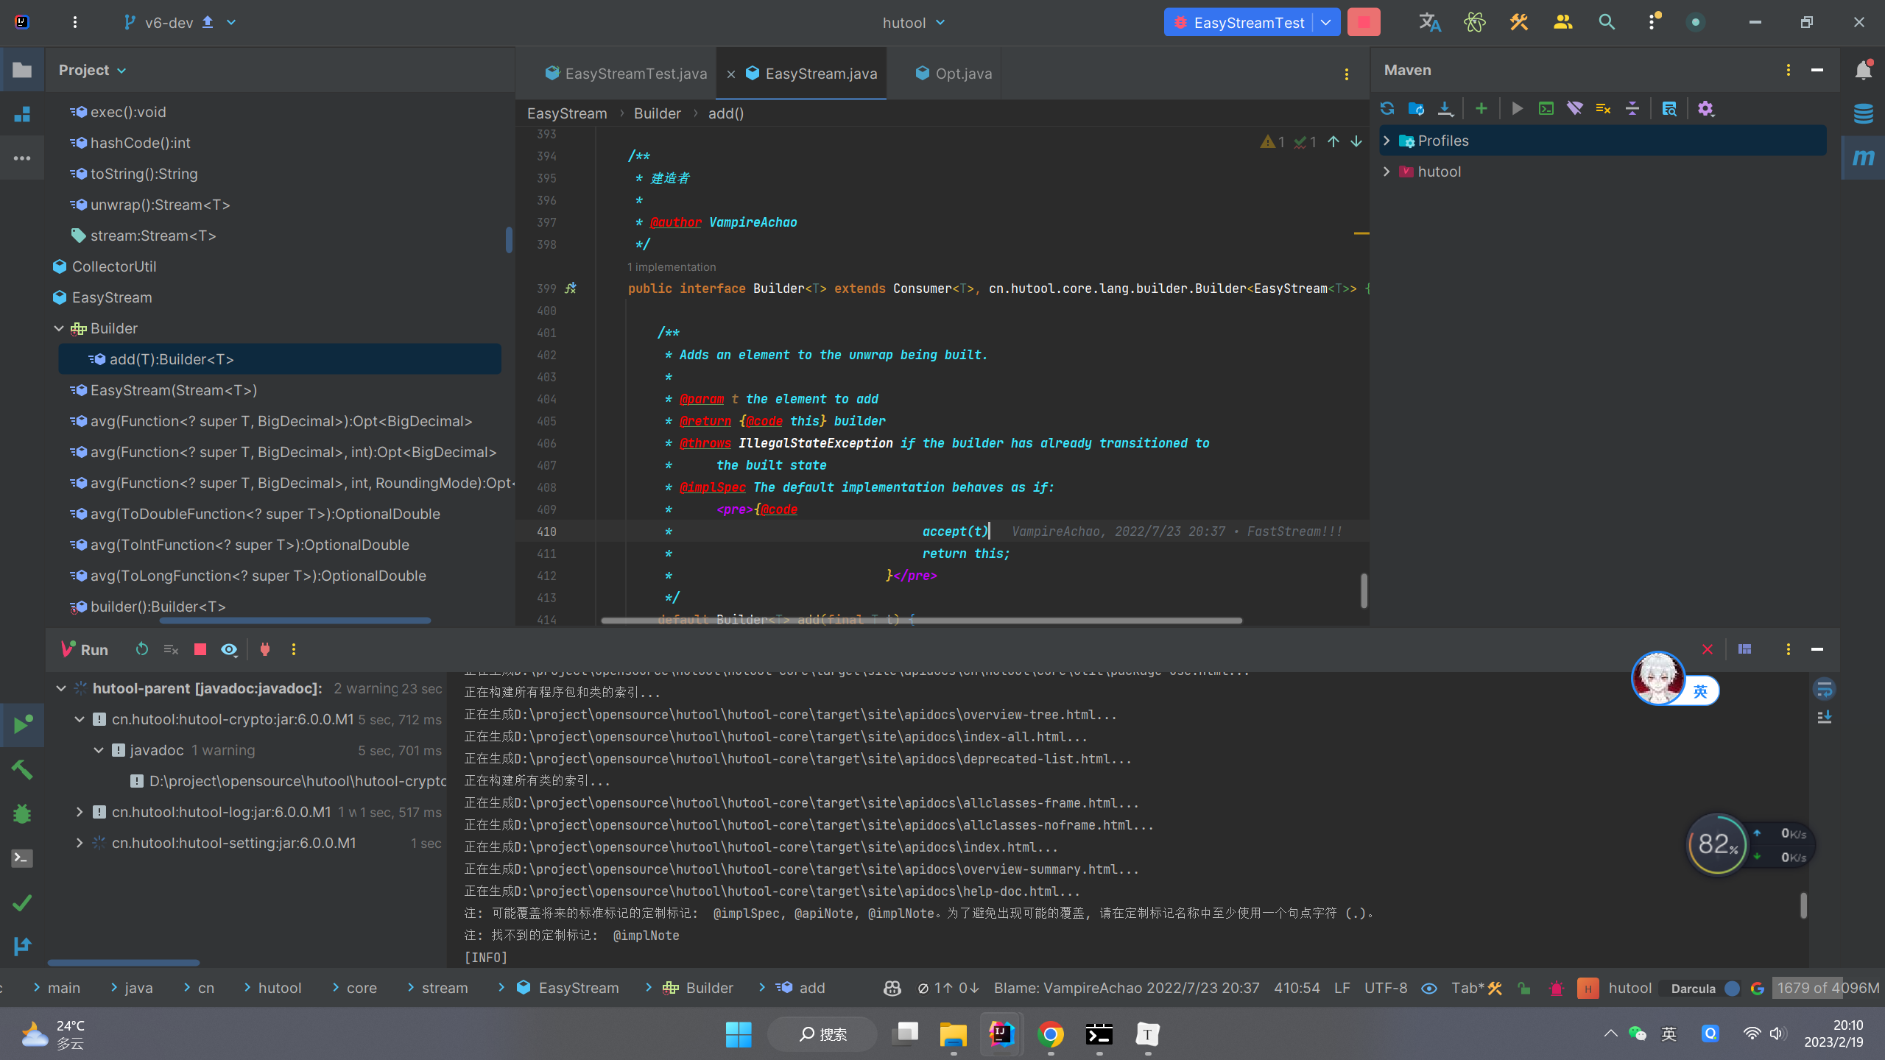The image size is (1885, 1060).
Task: Rerun the Maven build in Run panel
Action: 142,649
